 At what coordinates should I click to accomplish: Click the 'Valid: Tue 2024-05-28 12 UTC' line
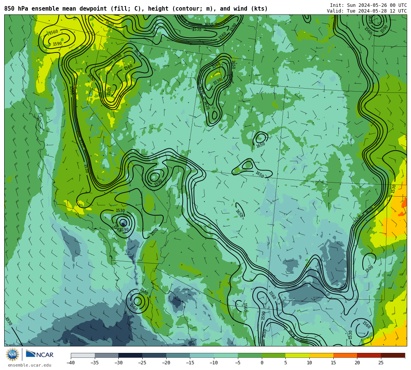tap(367, 11)
